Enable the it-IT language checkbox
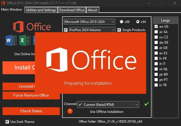 [x=156, y=64]
